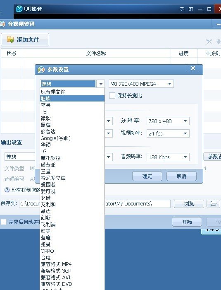Viewport: 221px width, 290px height.
Task: Choose 摩托罗拉 in the device list
Action: (x=72, y=158)
